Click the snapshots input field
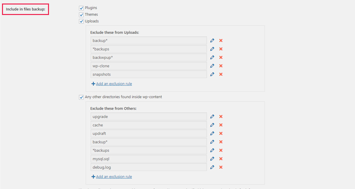 point(148,74)
